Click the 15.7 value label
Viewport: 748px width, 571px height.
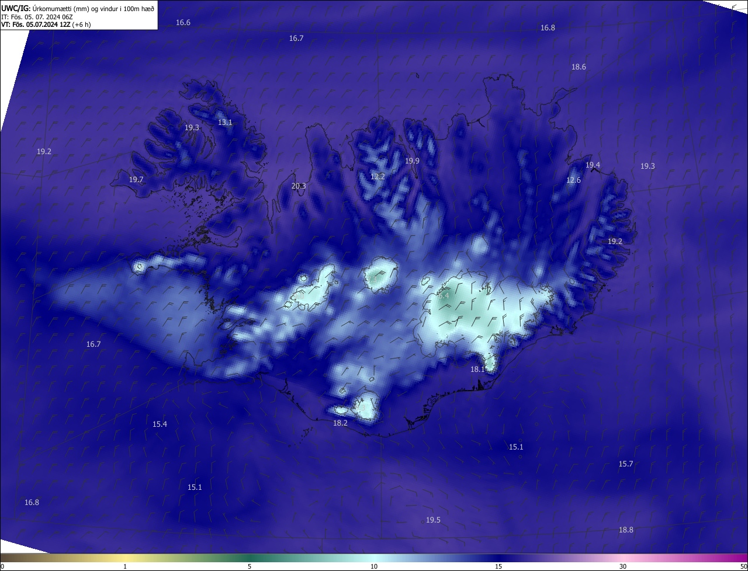pyautogui.click(x=626, y=464)
